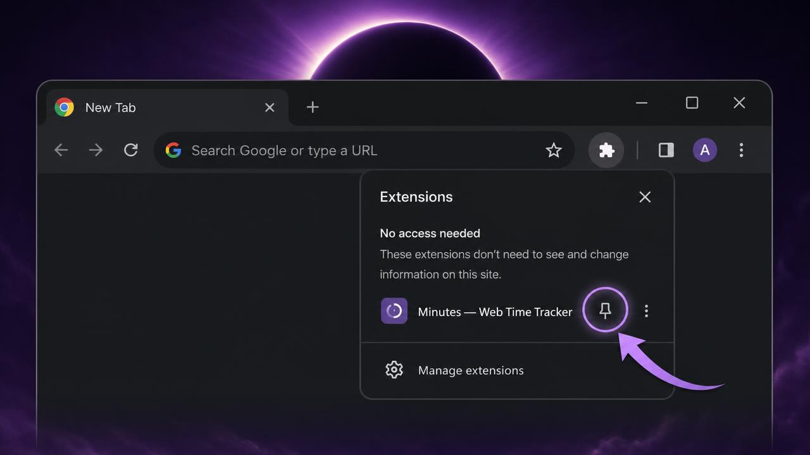The height and width of the screenshot is (455, 810).
Task: Click the Google logo in the address bar
Action: pos(173,150)
